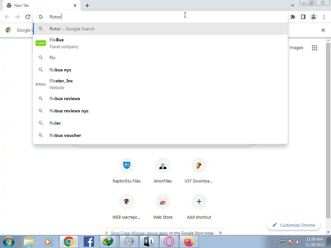Select the New Tab tab
The image size is (331, 248).
tap(41, 5)
